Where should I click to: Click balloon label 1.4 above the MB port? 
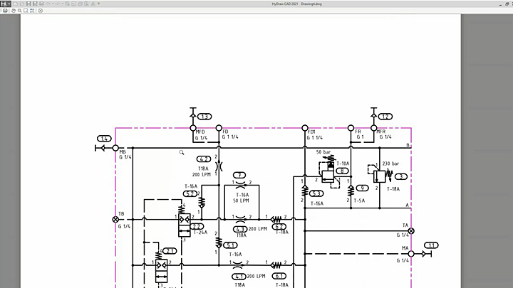coord(104,139)
